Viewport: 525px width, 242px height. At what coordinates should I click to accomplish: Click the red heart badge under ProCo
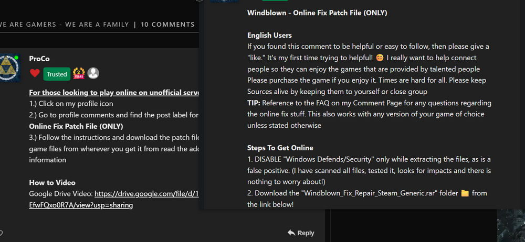pyautogui.click(x=35, y=73)
